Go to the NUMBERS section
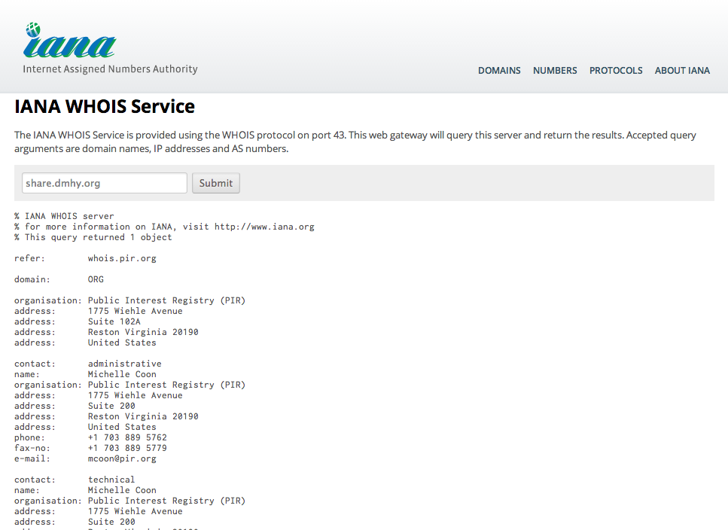 (x=555, y=71)
